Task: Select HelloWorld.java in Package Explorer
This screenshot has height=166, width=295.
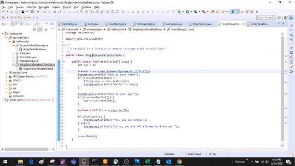Action: point(29,61)
